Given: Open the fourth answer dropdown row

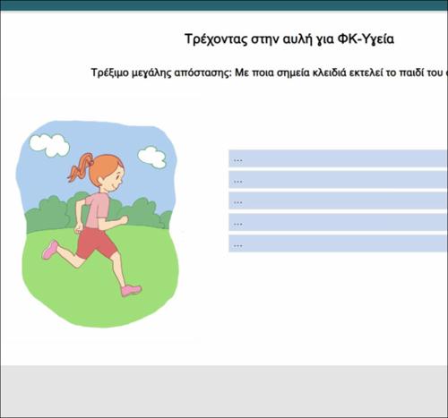Looking at the screenshot, I should click(x=338, y=222).
